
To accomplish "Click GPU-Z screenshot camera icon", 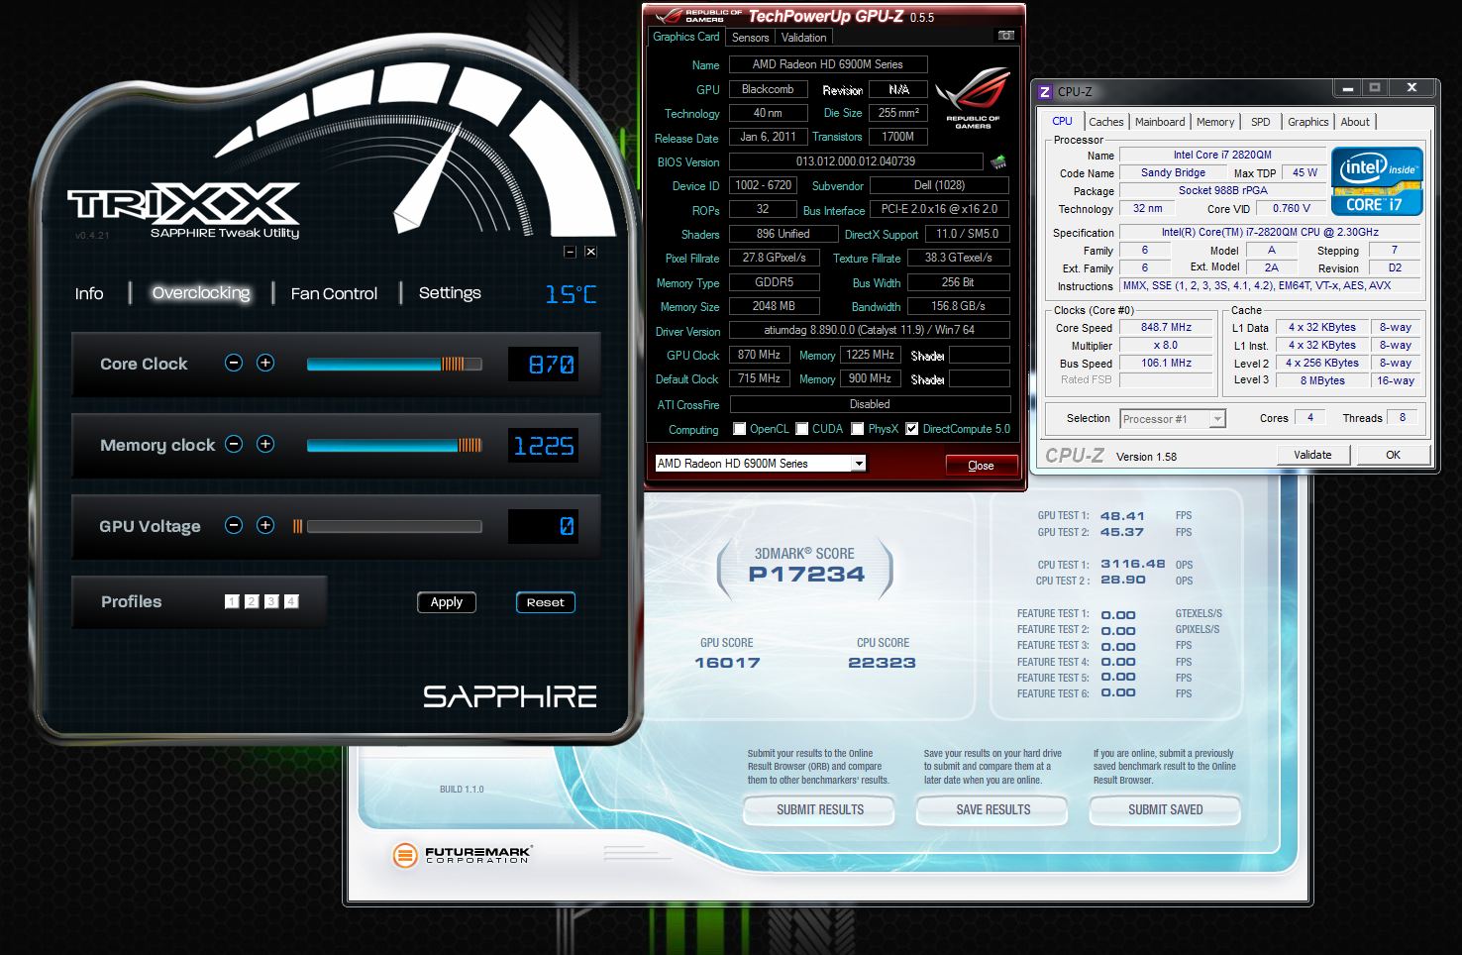I will pyautogui.click(x=1006, y=36).
